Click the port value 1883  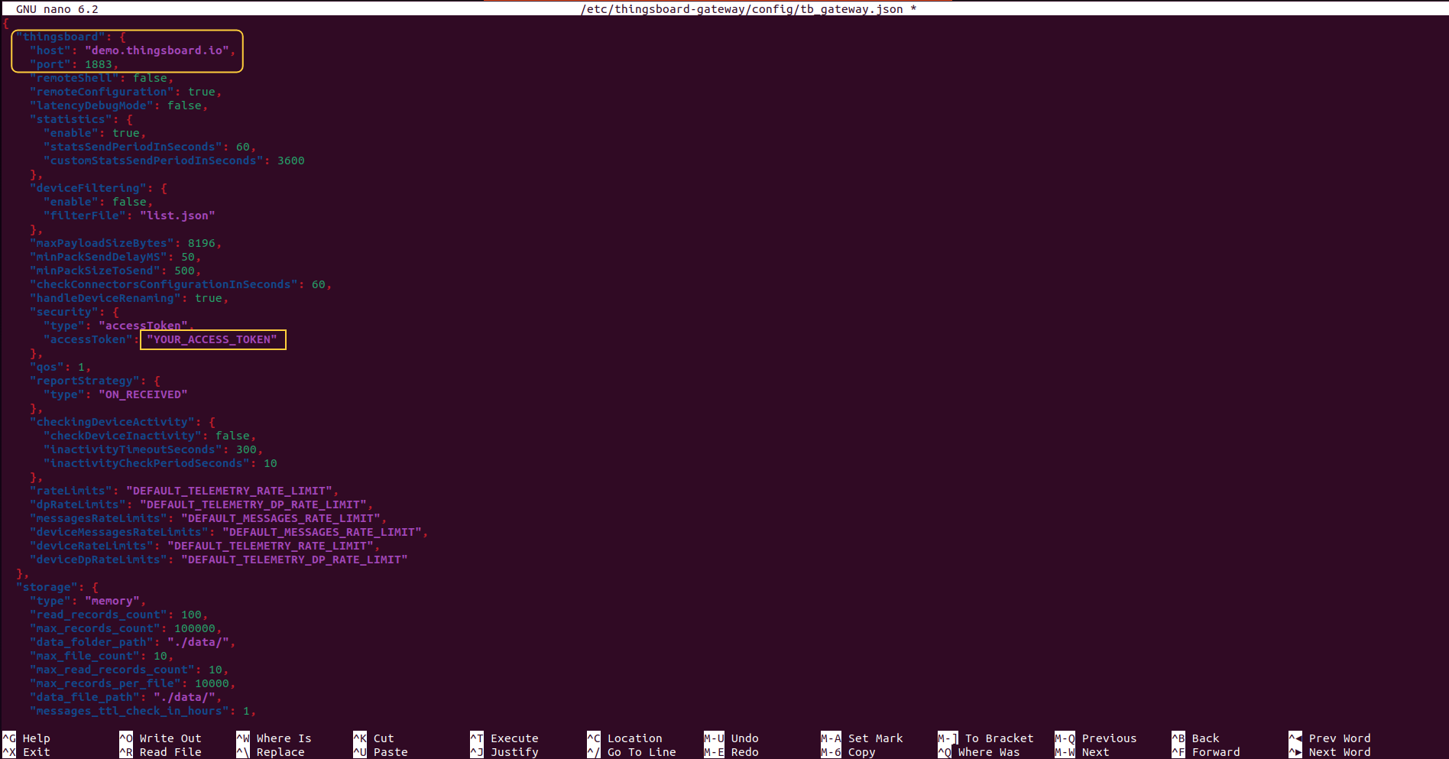click(99, 64)
